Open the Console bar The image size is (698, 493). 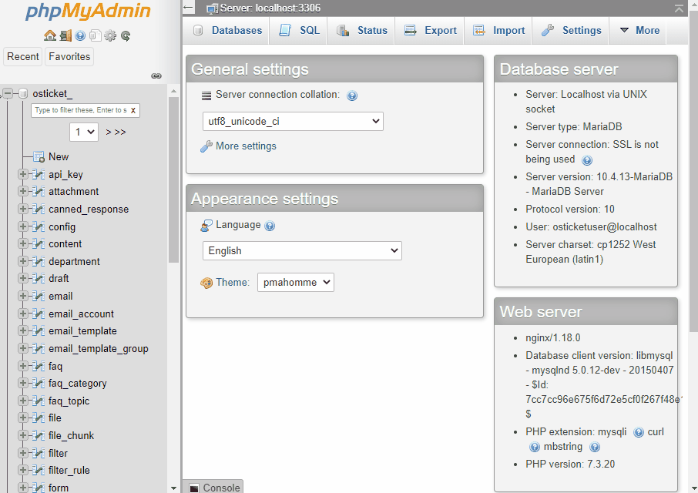[214, 487]
